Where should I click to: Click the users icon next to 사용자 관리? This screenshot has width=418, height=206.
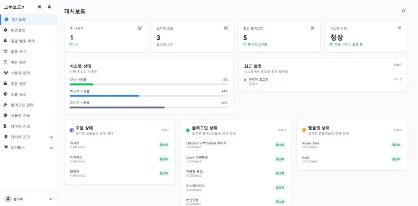(5, 72)
